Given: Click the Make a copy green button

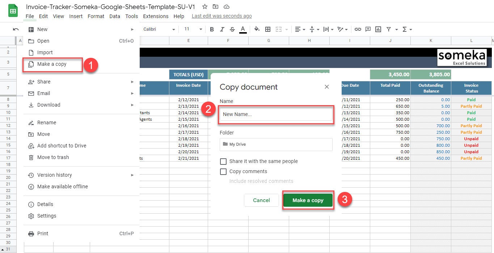Looking at the screenshot, I should (308, 200).
